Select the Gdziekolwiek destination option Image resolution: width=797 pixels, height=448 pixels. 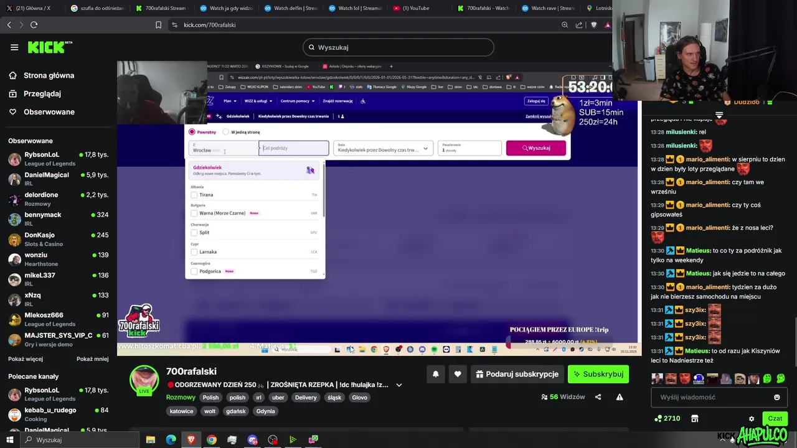pyautogui.click(x=255, y=170)
